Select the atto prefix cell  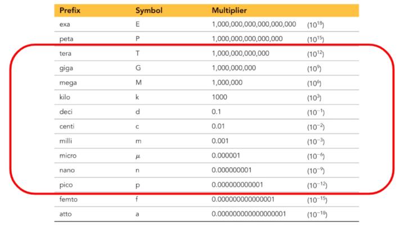pos(64,213)
